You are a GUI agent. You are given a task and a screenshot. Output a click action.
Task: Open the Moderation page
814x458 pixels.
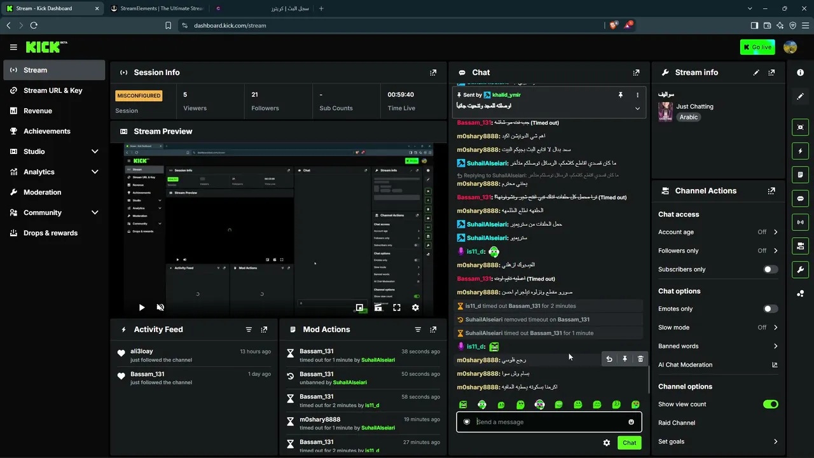[54, 192]
